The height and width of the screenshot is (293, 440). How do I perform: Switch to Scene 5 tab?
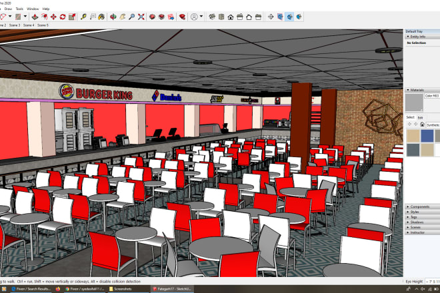43,25
